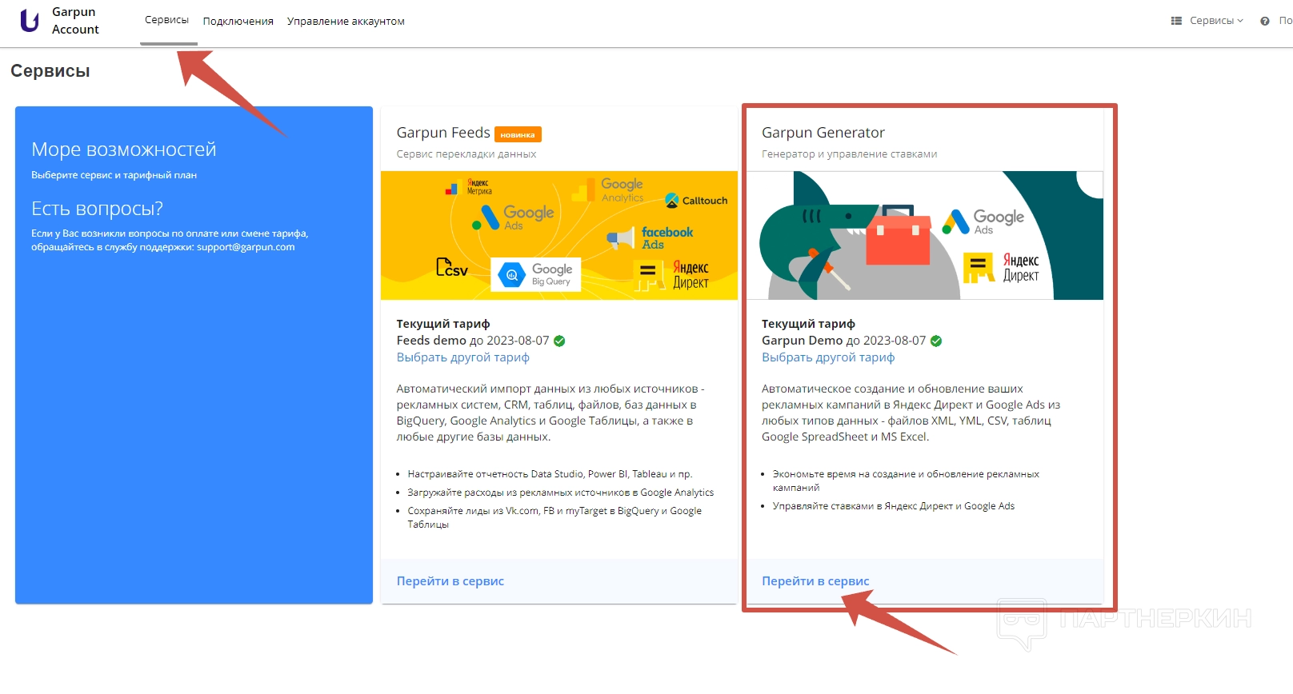Click the orange новинка badge
This screenshot has height=694, width=1293.
pyautogui.click(x=518, y=134)
